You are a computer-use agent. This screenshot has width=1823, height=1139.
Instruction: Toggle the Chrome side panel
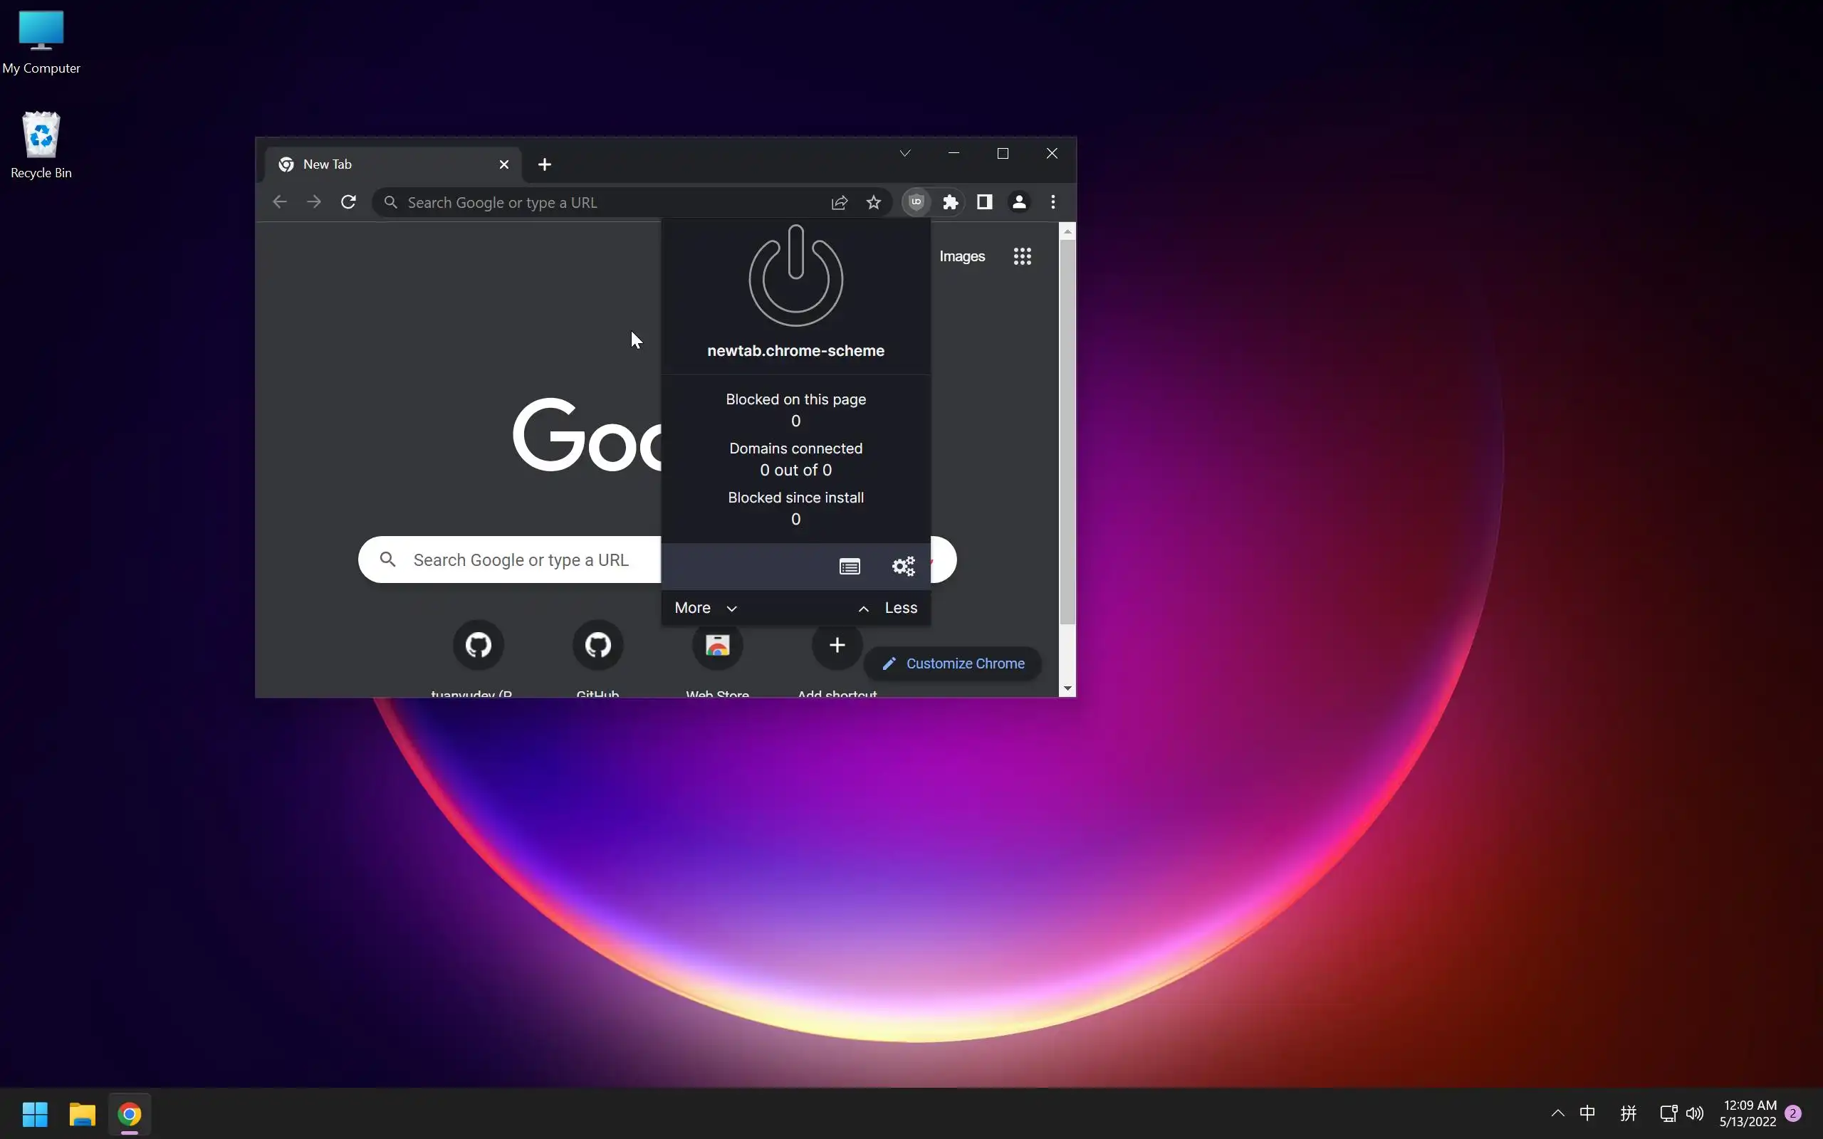pos(985,202)
